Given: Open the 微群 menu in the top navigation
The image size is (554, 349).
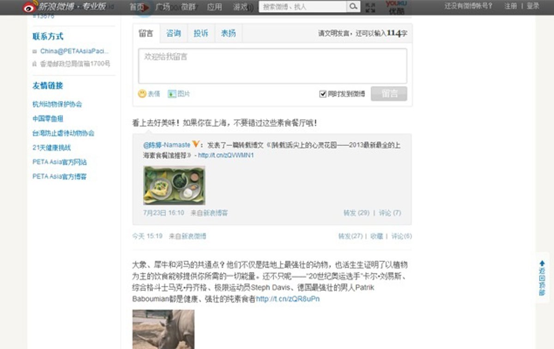Looking at the screenshot, I should click(188, 7).
